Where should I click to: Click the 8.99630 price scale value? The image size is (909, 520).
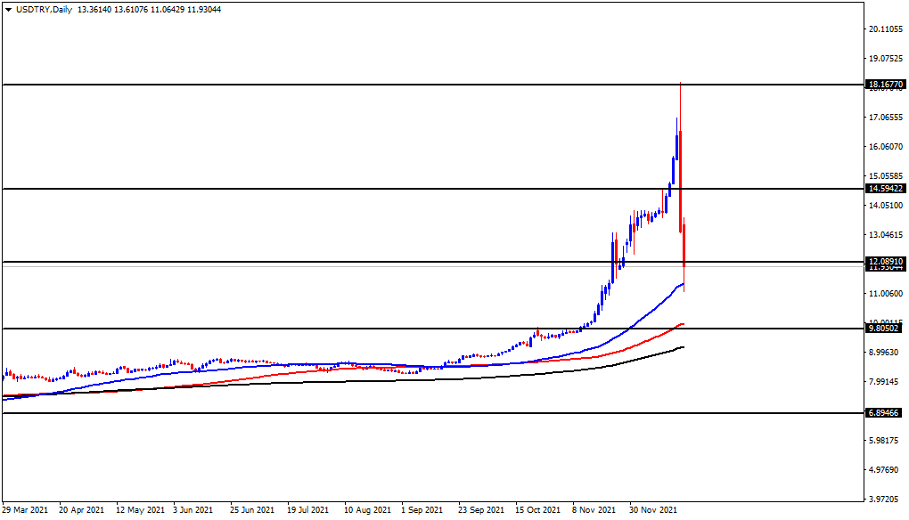[885, 353]
